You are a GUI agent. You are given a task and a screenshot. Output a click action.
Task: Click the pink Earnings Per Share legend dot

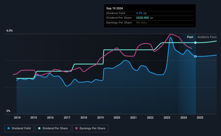(x=76, y=128)
